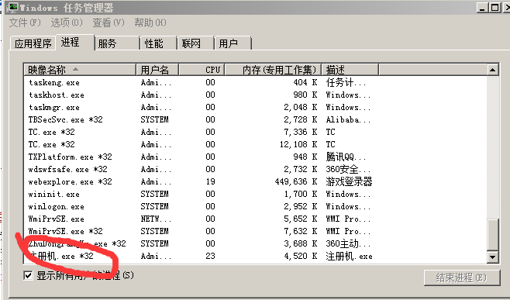Viewport: 510px width, 300px height.
Task: Open the 选项(O) menu
Action: (67, 22)
